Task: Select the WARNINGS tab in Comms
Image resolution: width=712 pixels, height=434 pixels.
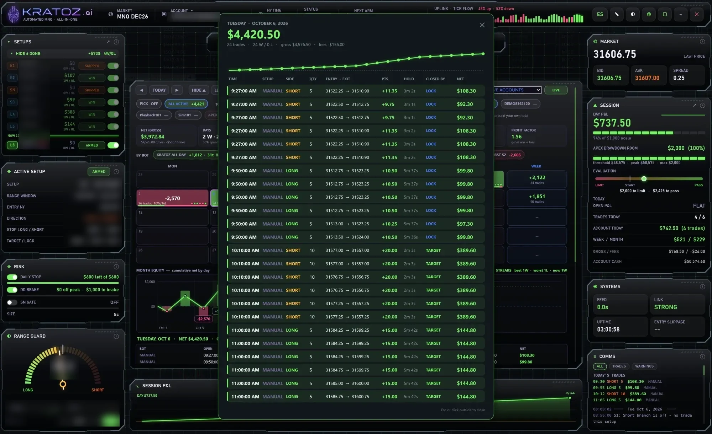Action: pos(644,366)
